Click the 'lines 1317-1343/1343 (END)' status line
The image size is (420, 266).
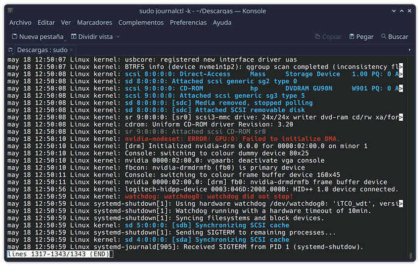coord(58,254)
